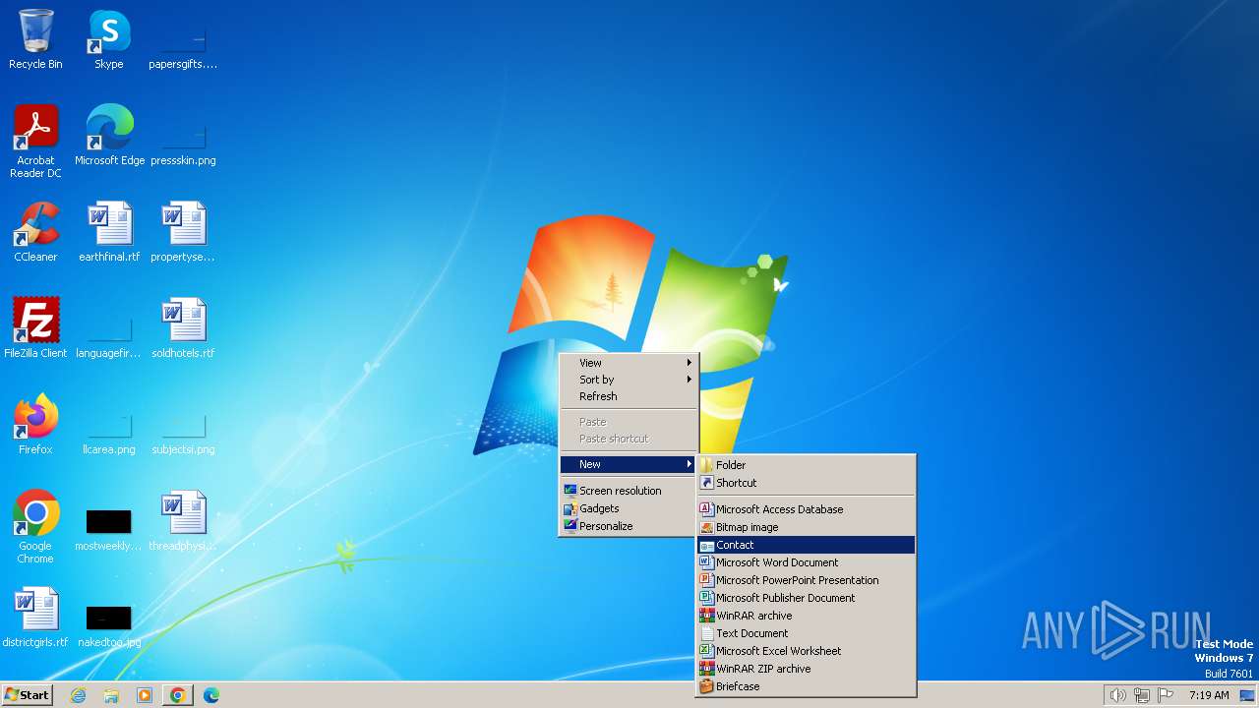This screenshot has width=1259, height=708.
Task: Launch Google Chrome desktop shortcut
Action: pyautogui.click(x=35, y=527)
